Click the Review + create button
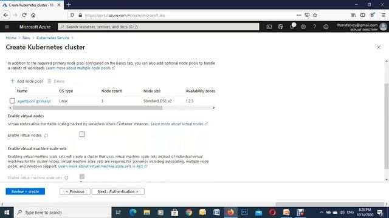 tap(26, 191)
